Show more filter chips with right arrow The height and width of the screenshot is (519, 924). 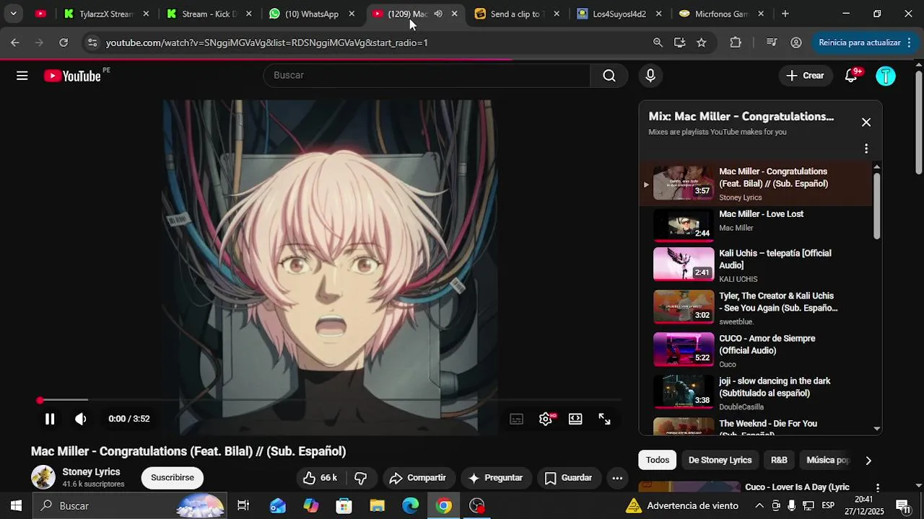pyautogui.click(x=868, y=461)
